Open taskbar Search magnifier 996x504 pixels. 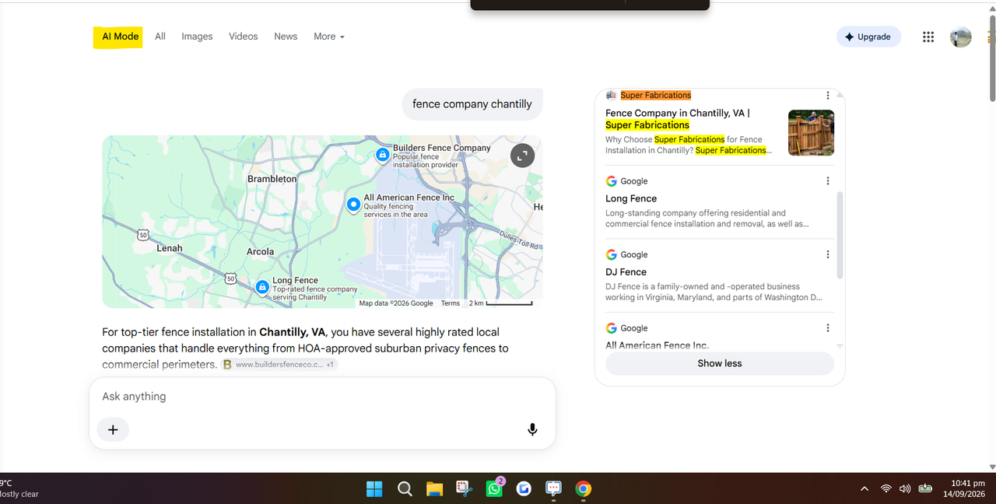(x=405, y=489)
